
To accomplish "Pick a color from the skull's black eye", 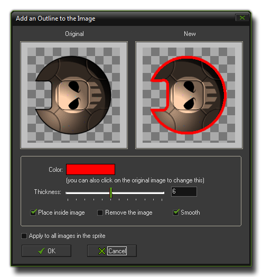I will pyautogui.click(x=74, y=86).
